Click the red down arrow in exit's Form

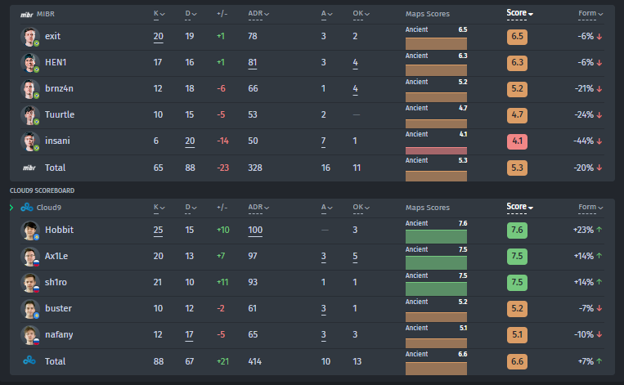click(599, 37)
